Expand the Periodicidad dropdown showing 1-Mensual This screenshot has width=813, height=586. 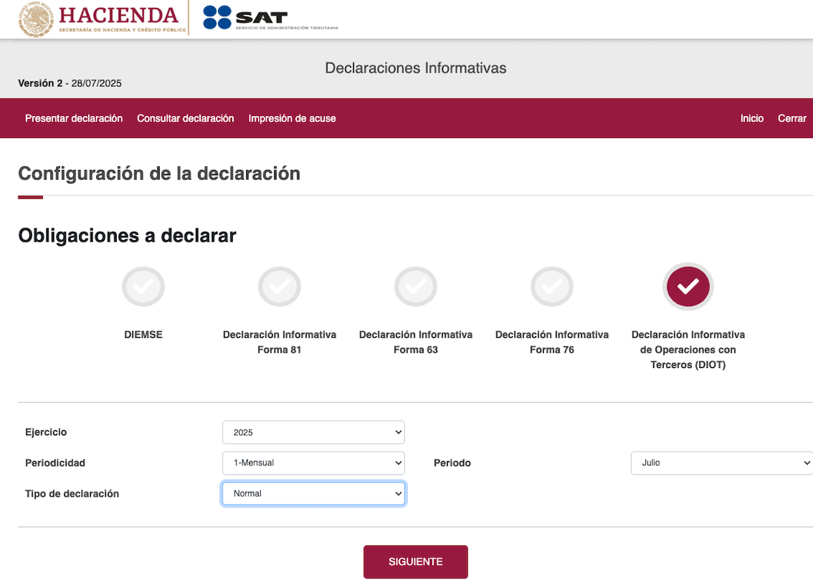coord(313,463)
